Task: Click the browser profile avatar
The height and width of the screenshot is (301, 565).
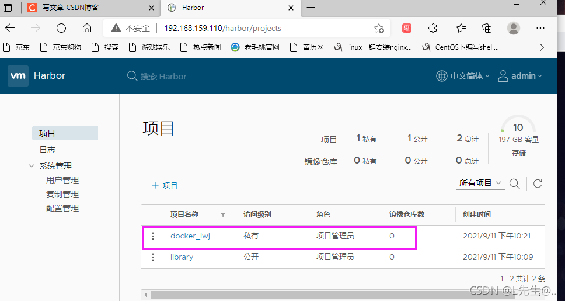Action: click(514, 28)
